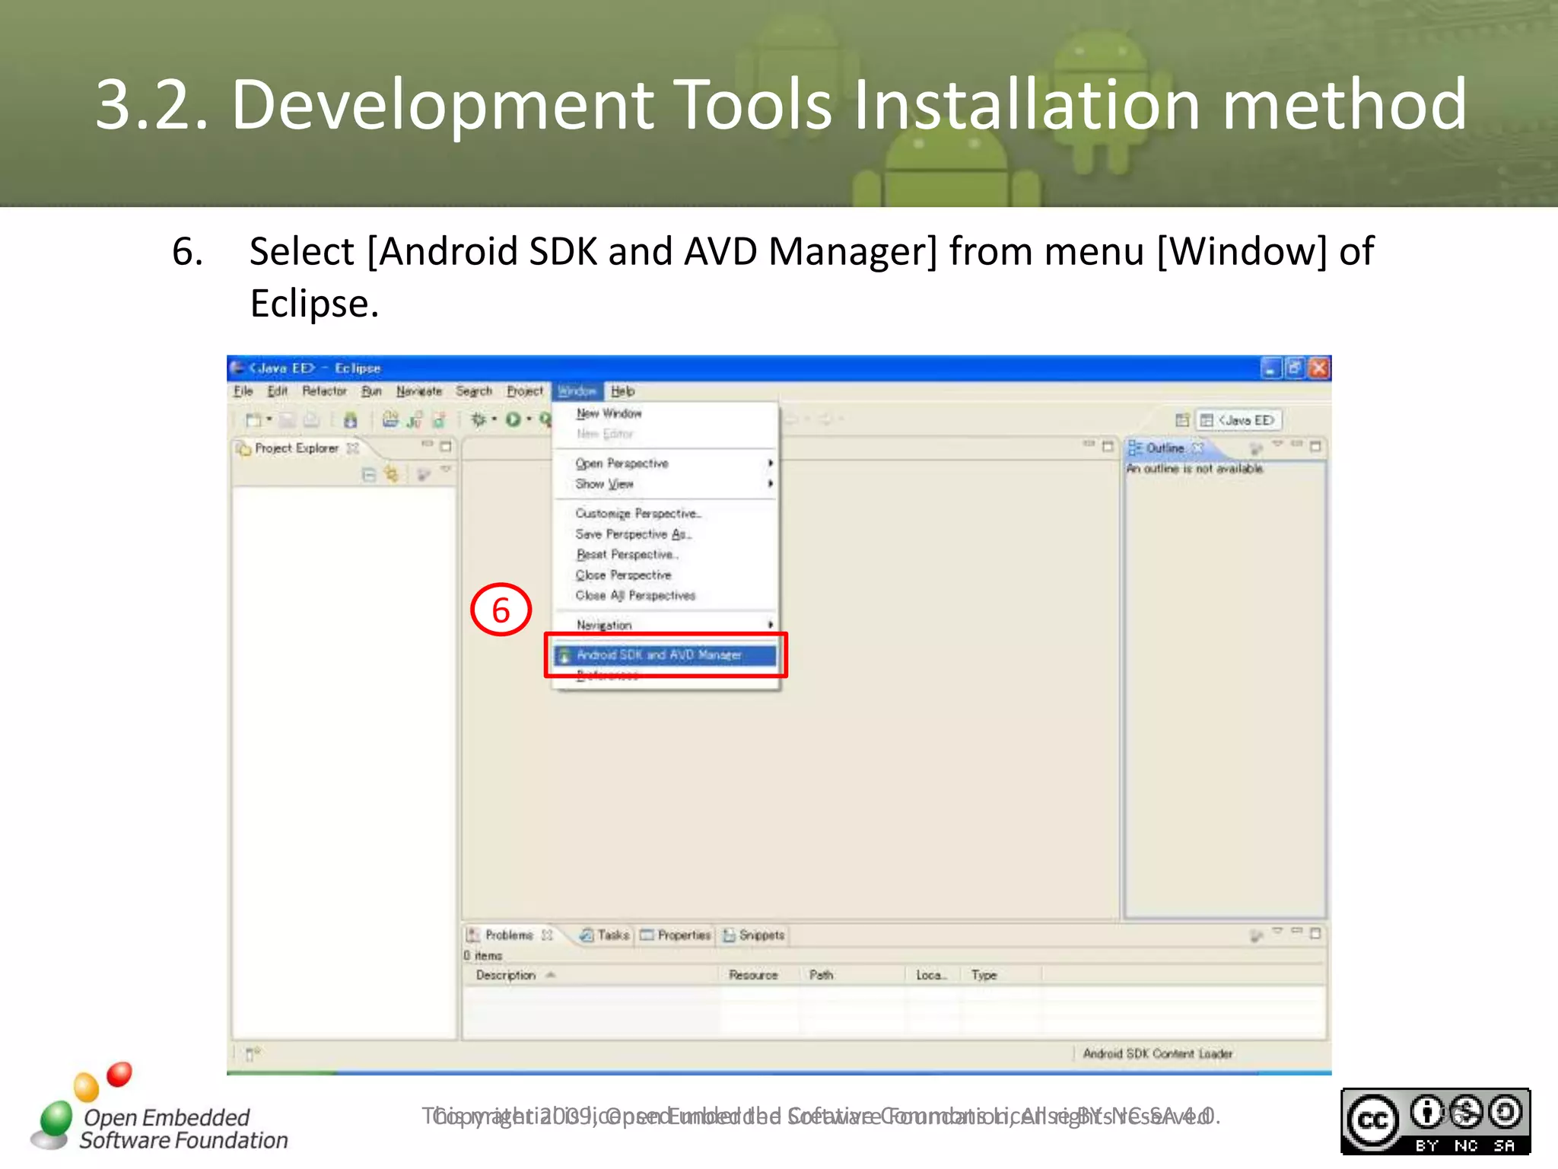Select Android SDK and AVD Manager
Screen dimensions: 1558x1169
(x=666, y=655)
